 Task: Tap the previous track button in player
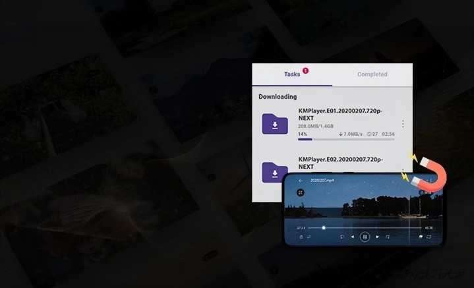click(353, 237)
